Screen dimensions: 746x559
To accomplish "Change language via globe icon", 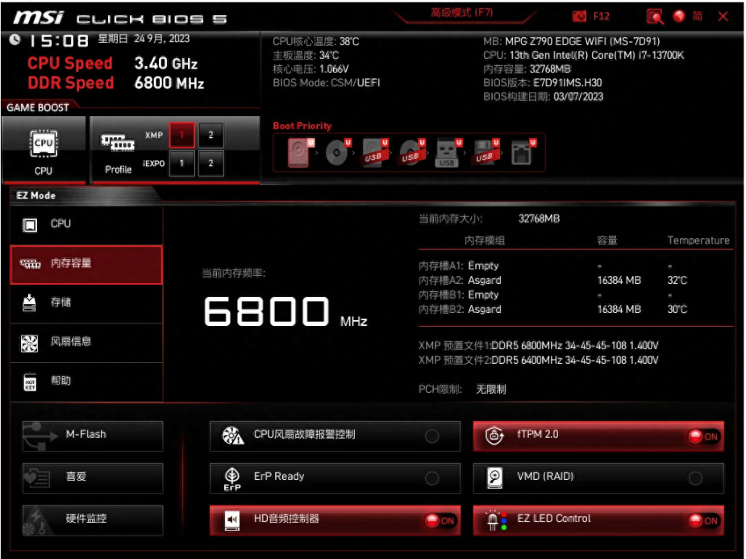I will 679,16.
